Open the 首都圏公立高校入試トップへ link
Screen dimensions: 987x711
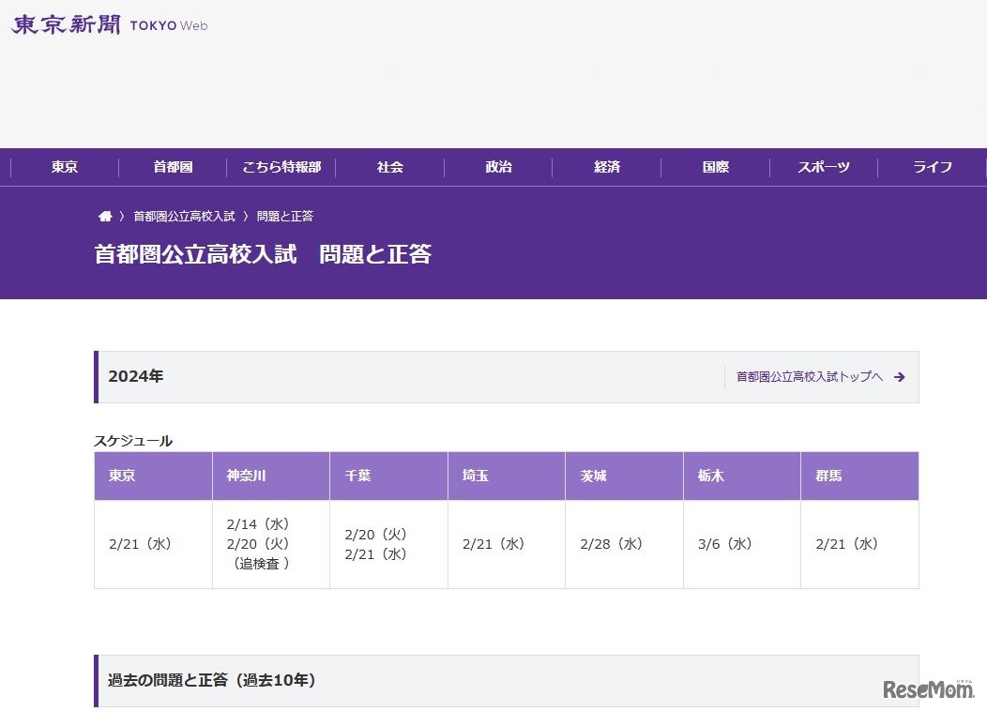810,377
